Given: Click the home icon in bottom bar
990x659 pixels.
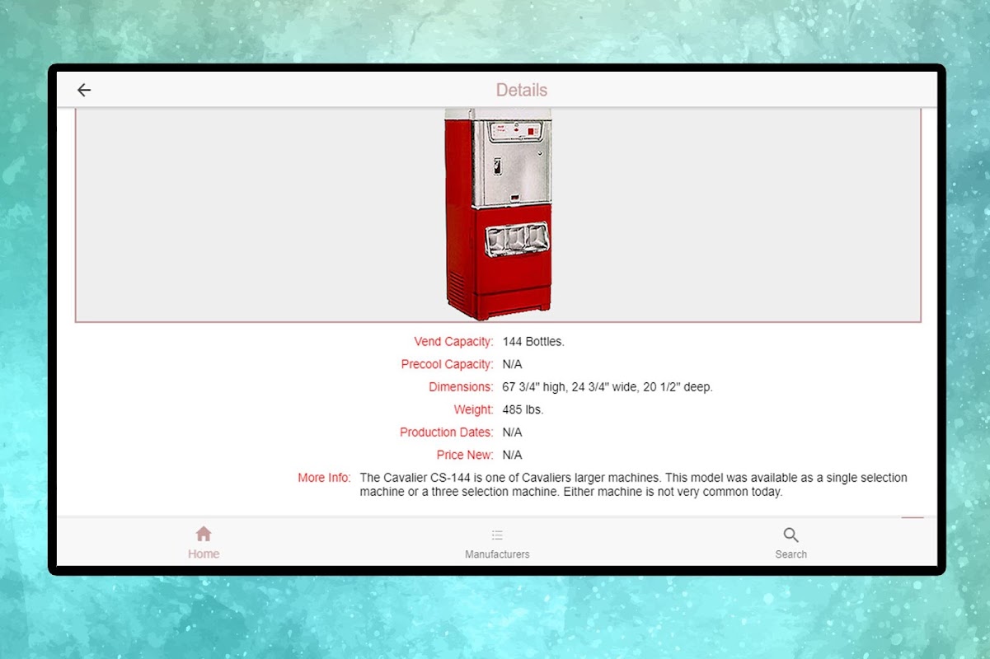Looking at the screenshot, I should (x=204, y=534).
